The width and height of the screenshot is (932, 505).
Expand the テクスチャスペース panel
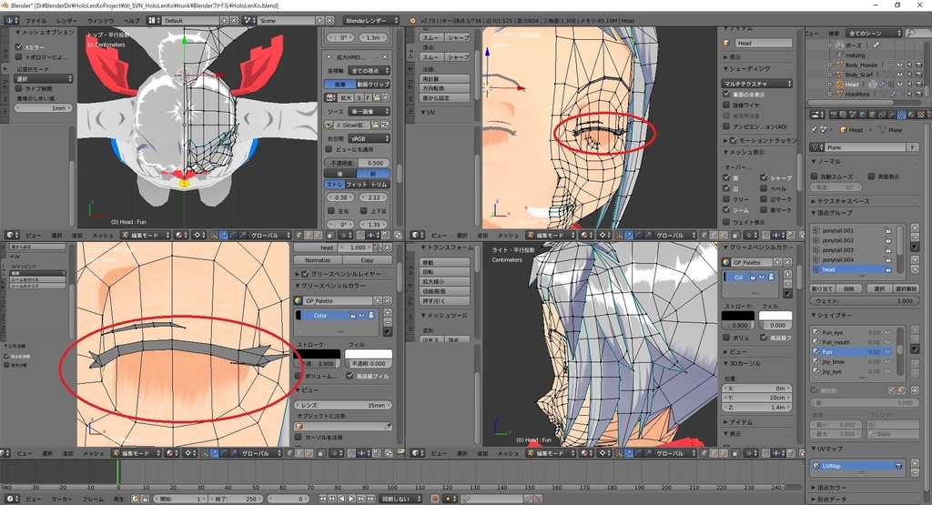point(842,201)
